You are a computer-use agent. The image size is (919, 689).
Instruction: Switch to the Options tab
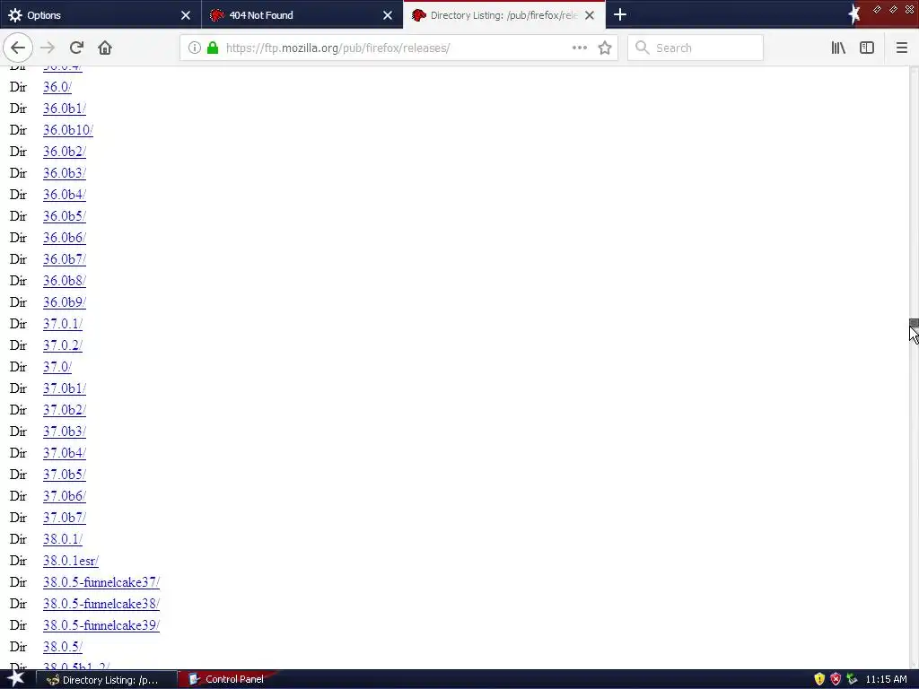[101, 15]
